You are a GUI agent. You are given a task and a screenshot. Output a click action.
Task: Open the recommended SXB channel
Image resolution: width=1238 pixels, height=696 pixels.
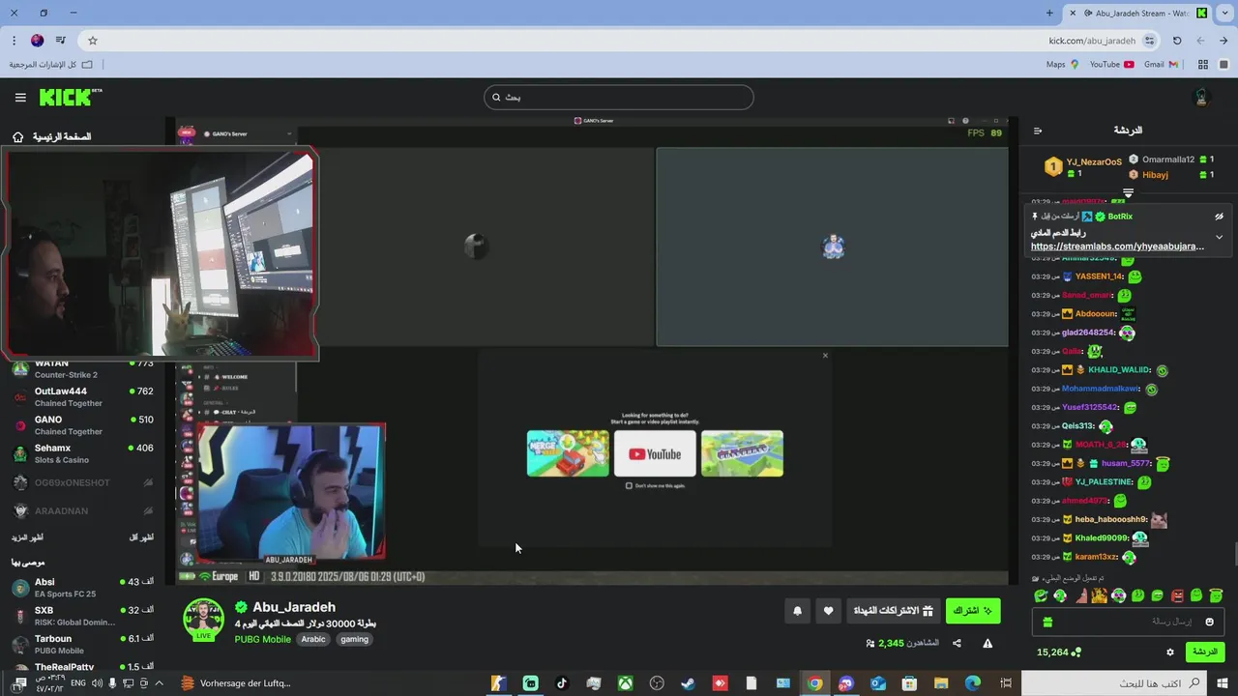pos(83,616)
